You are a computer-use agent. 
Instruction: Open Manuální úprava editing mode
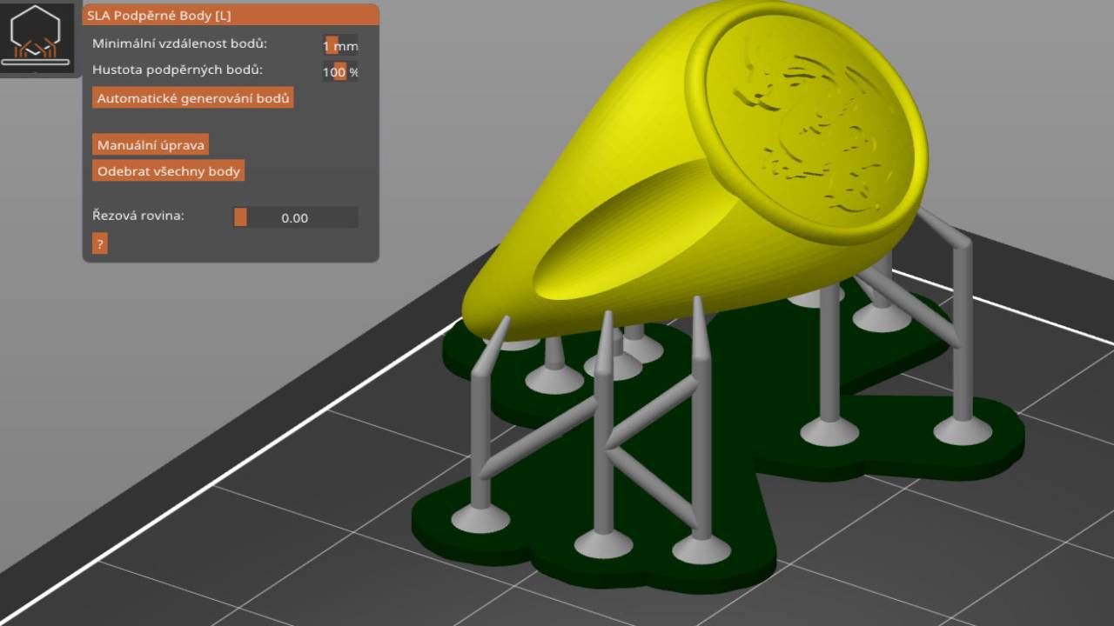click(x=151, y=144)
